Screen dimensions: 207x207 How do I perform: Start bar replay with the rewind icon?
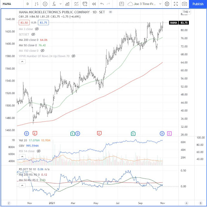tap(94, 4)
